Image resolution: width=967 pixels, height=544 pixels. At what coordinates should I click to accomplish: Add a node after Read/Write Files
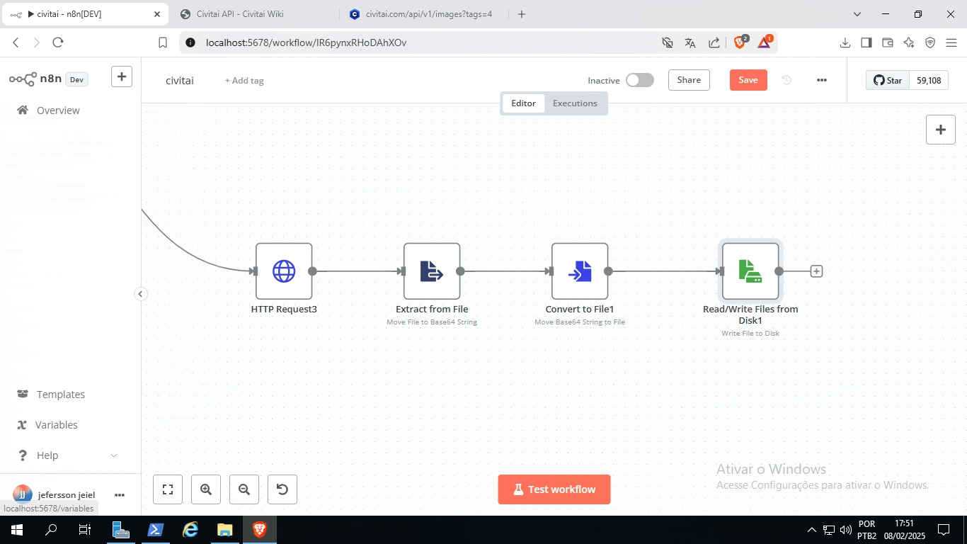coord(816,271)
